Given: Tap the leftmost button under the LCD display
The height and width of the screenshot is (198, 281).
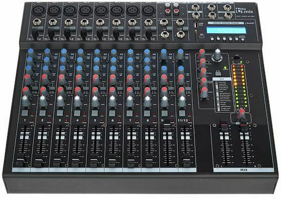Looking at the screenshot, I should 212,39.
